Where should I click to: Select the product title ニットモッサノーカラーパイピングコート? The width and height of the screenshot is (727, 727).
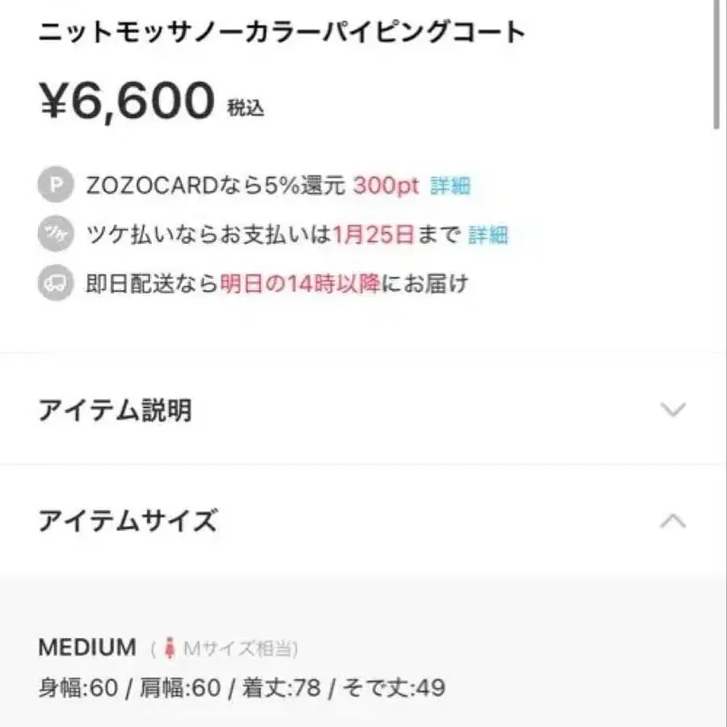(x=281, y=31)
